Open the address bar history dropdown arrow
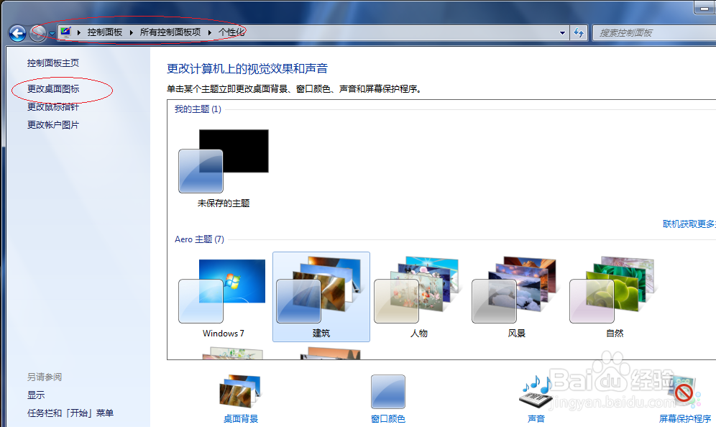The height and width of the screenshot is (427, 716). pos(561,32)
